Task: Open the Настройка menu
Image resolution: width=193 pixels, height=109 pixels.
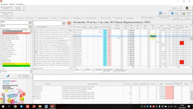Action: (20, 4)
